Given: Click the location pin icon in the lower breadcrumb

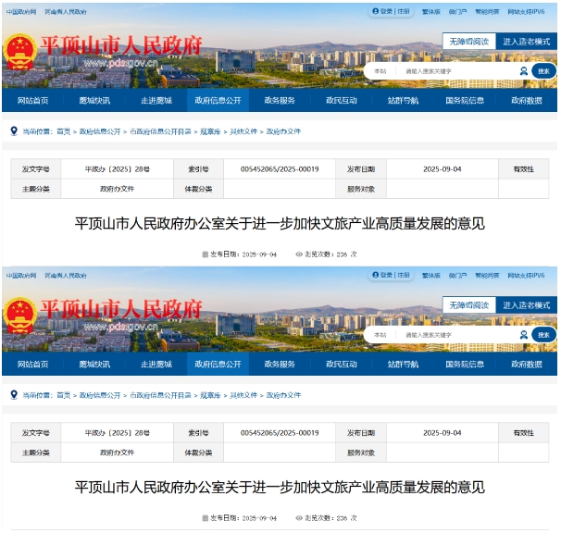Looking at the screenshot, I should pyautogui.click(x=14, y=395).
